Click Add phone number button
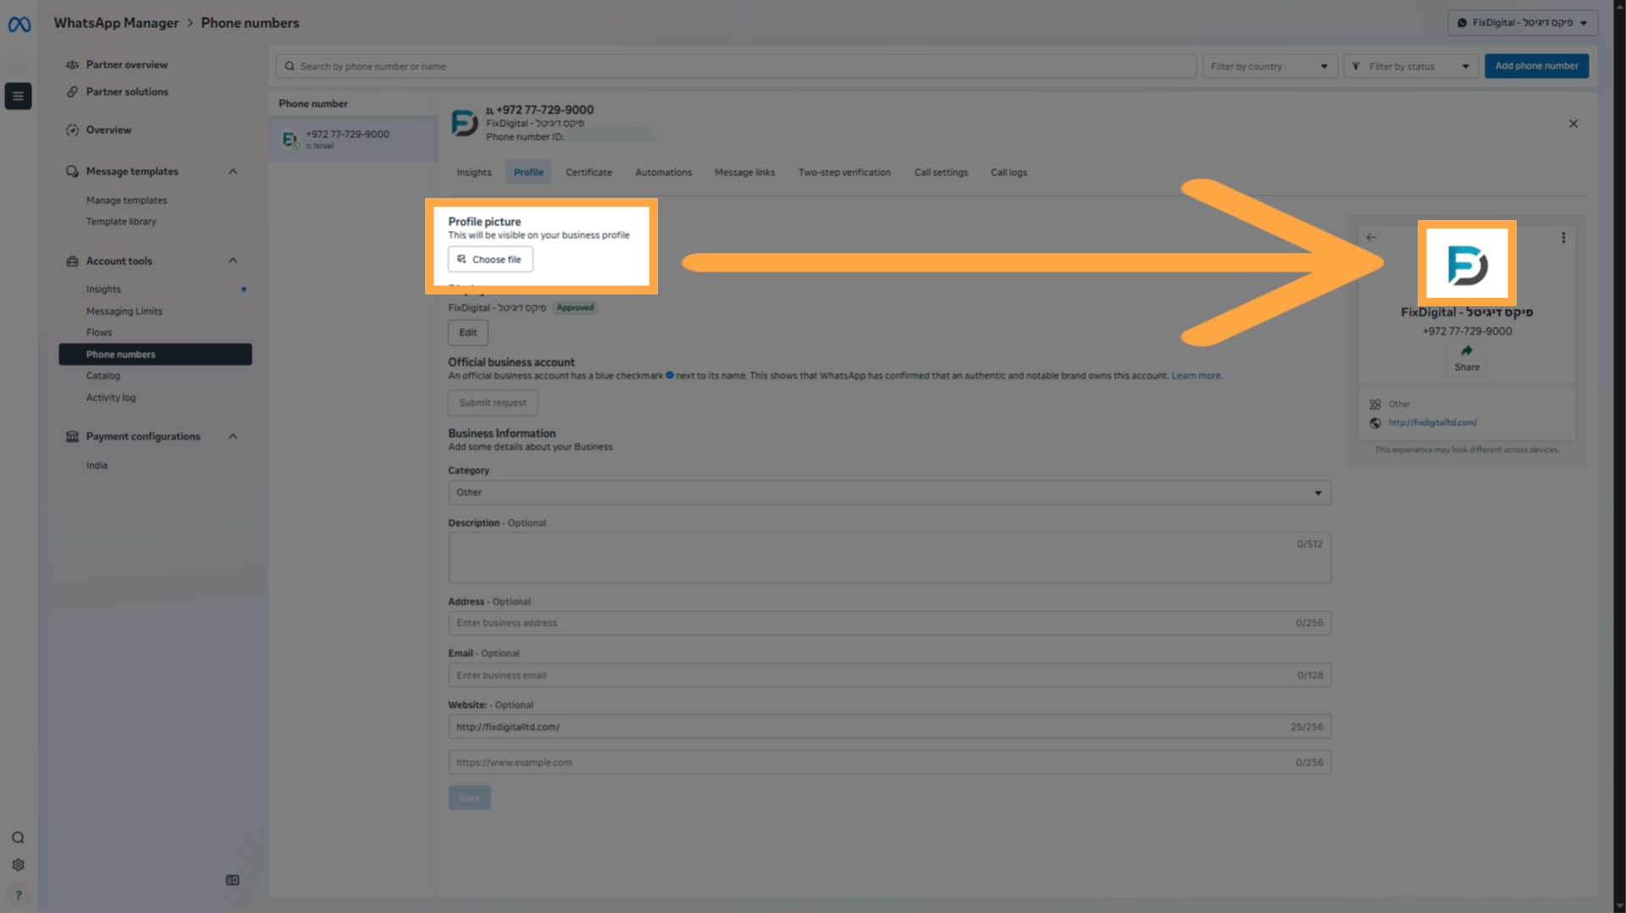 (1536, 66)
